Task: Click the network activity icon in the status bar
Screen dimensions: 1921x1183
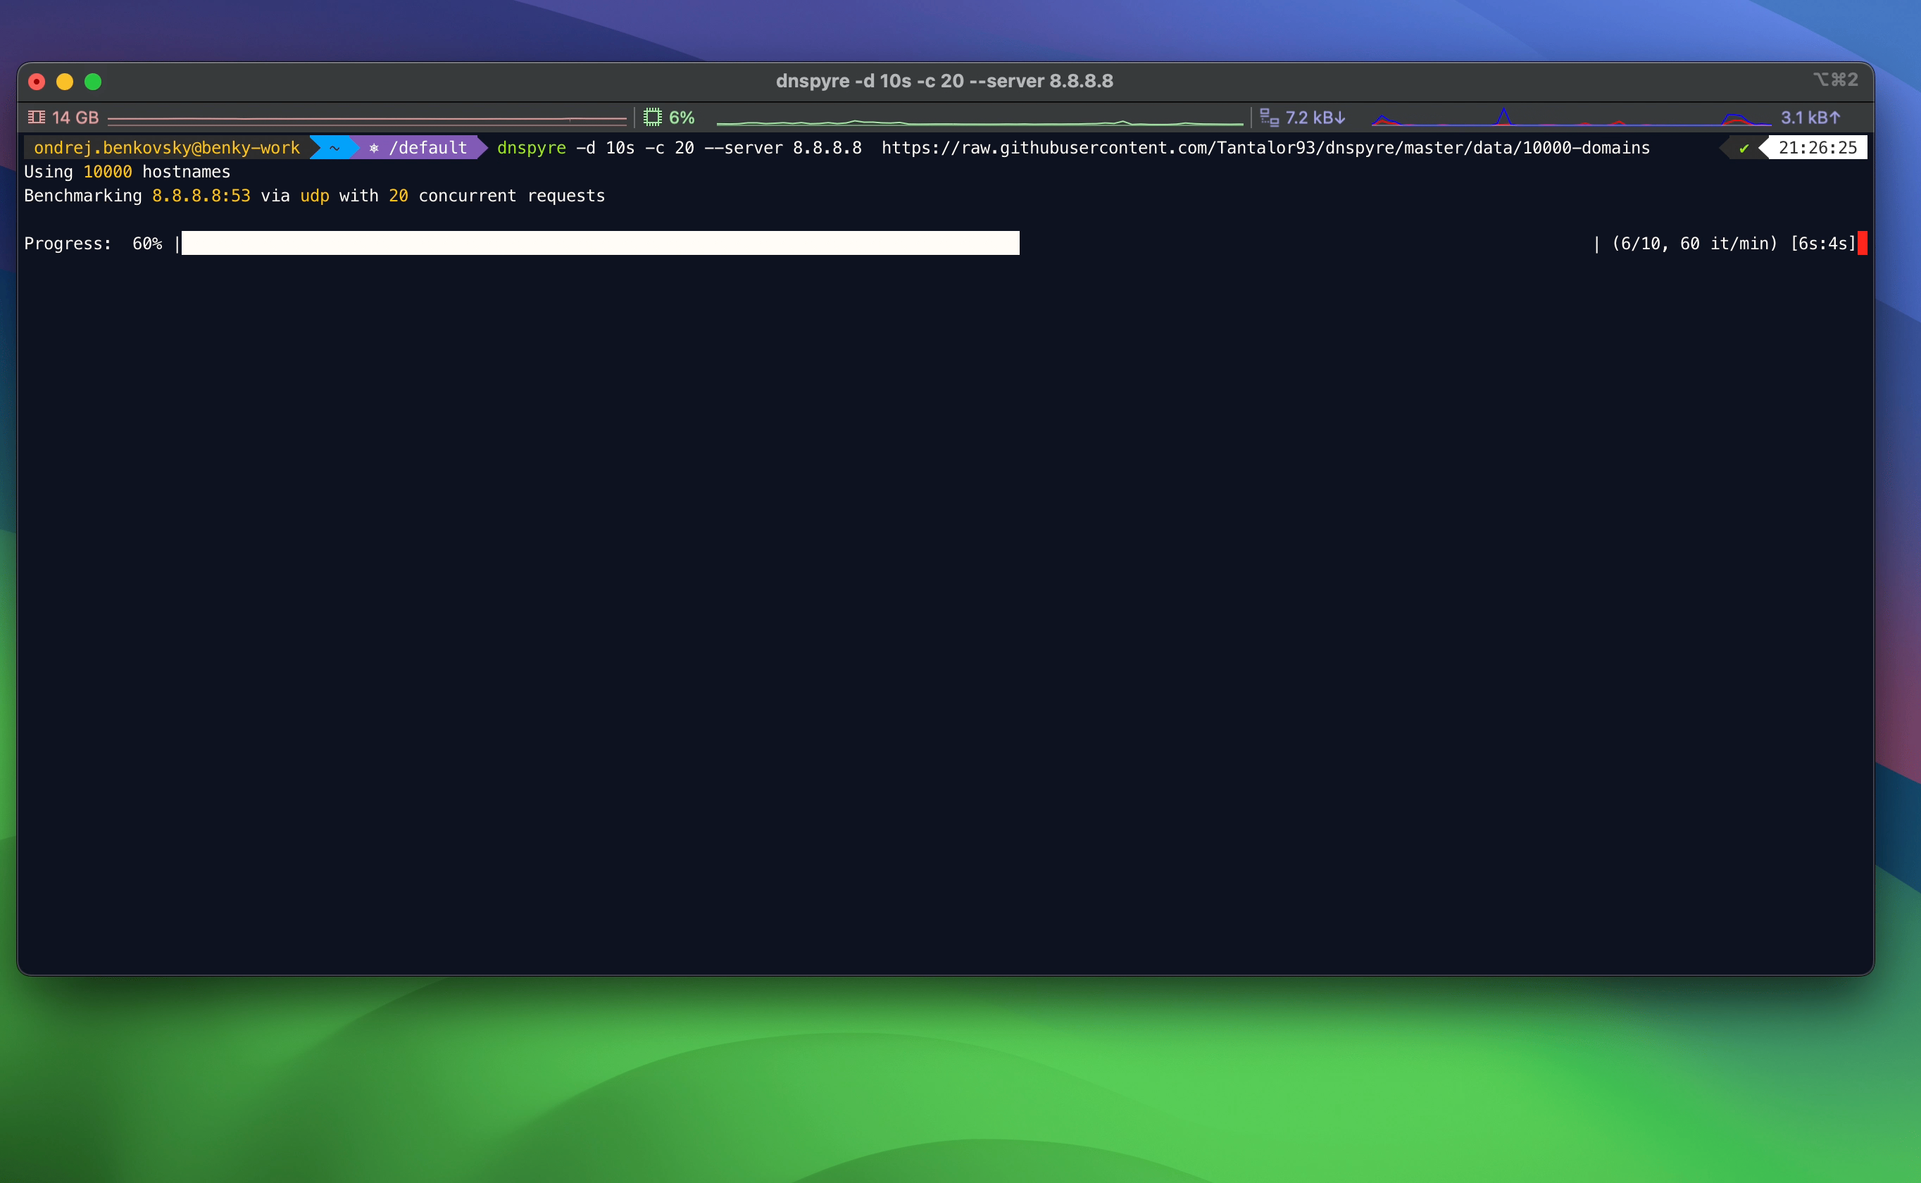Action: 1269,117
